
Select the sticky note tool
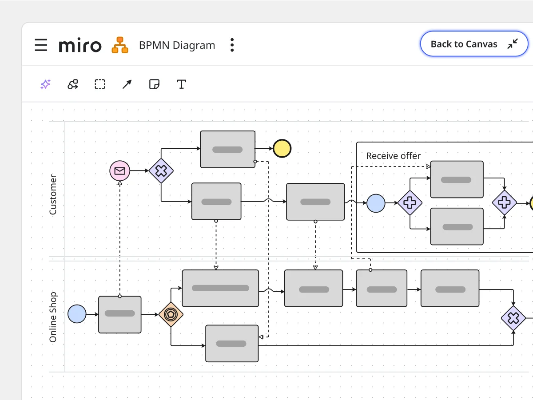pos(154,84)
